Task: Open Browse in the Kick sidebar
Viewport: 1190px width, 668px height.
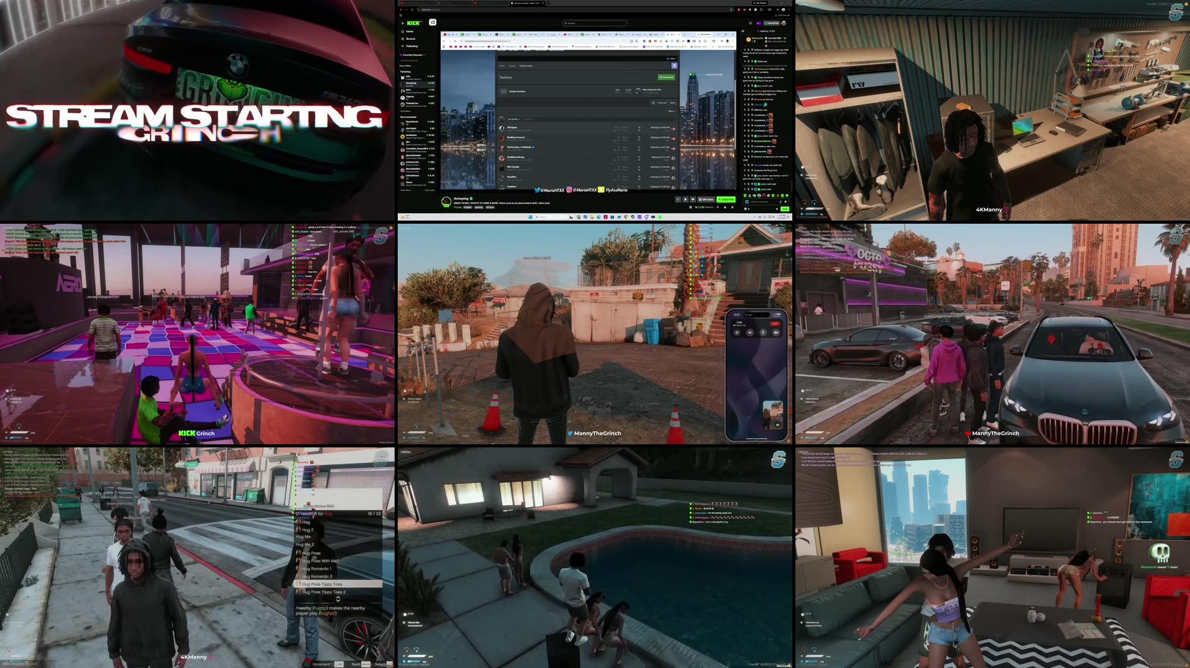Action: [410, 39]
